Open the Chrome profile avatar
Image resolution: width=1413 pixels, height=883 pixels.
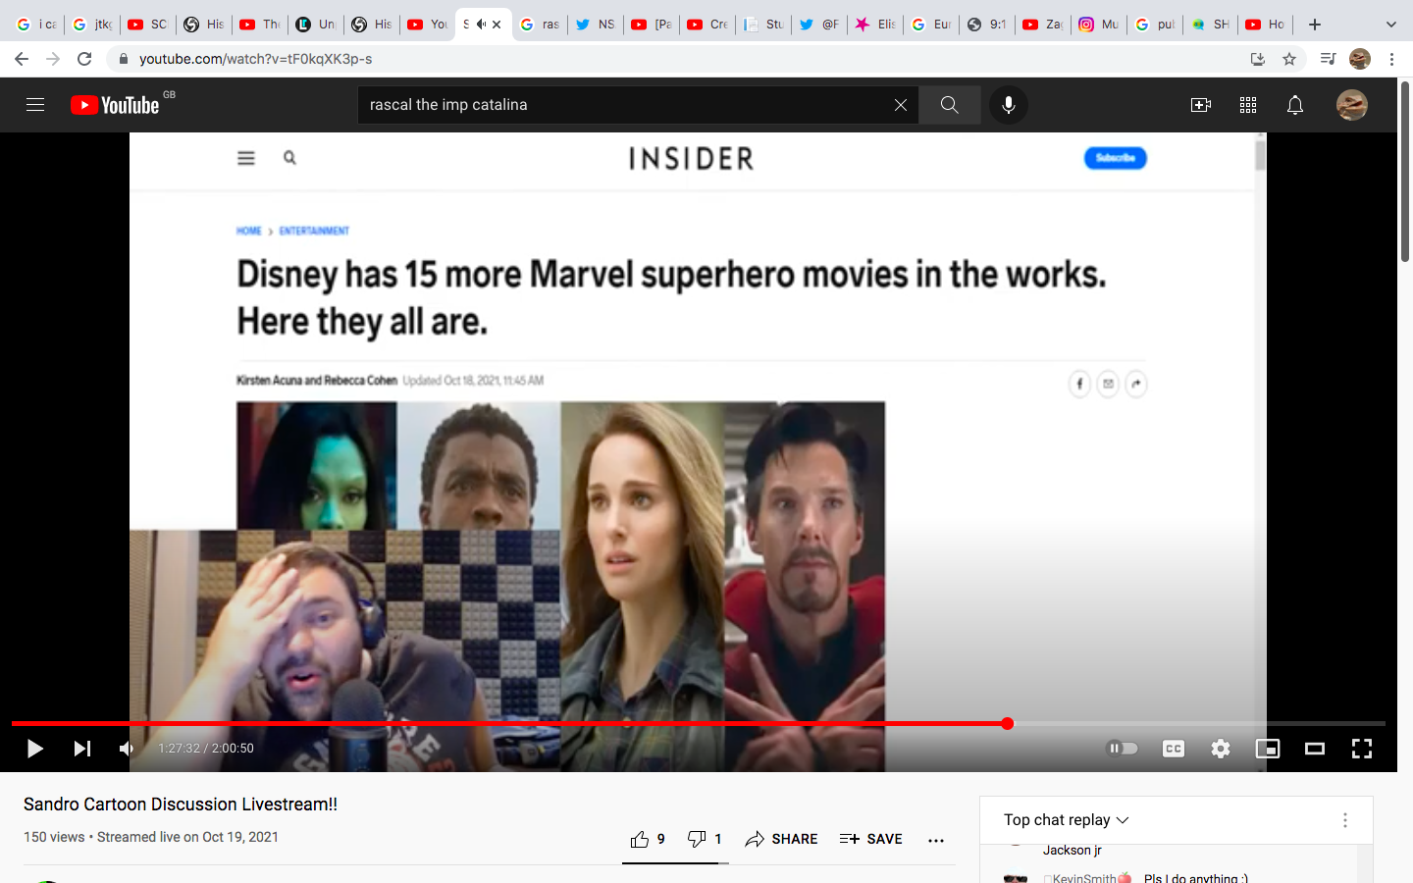[1360, 59]
